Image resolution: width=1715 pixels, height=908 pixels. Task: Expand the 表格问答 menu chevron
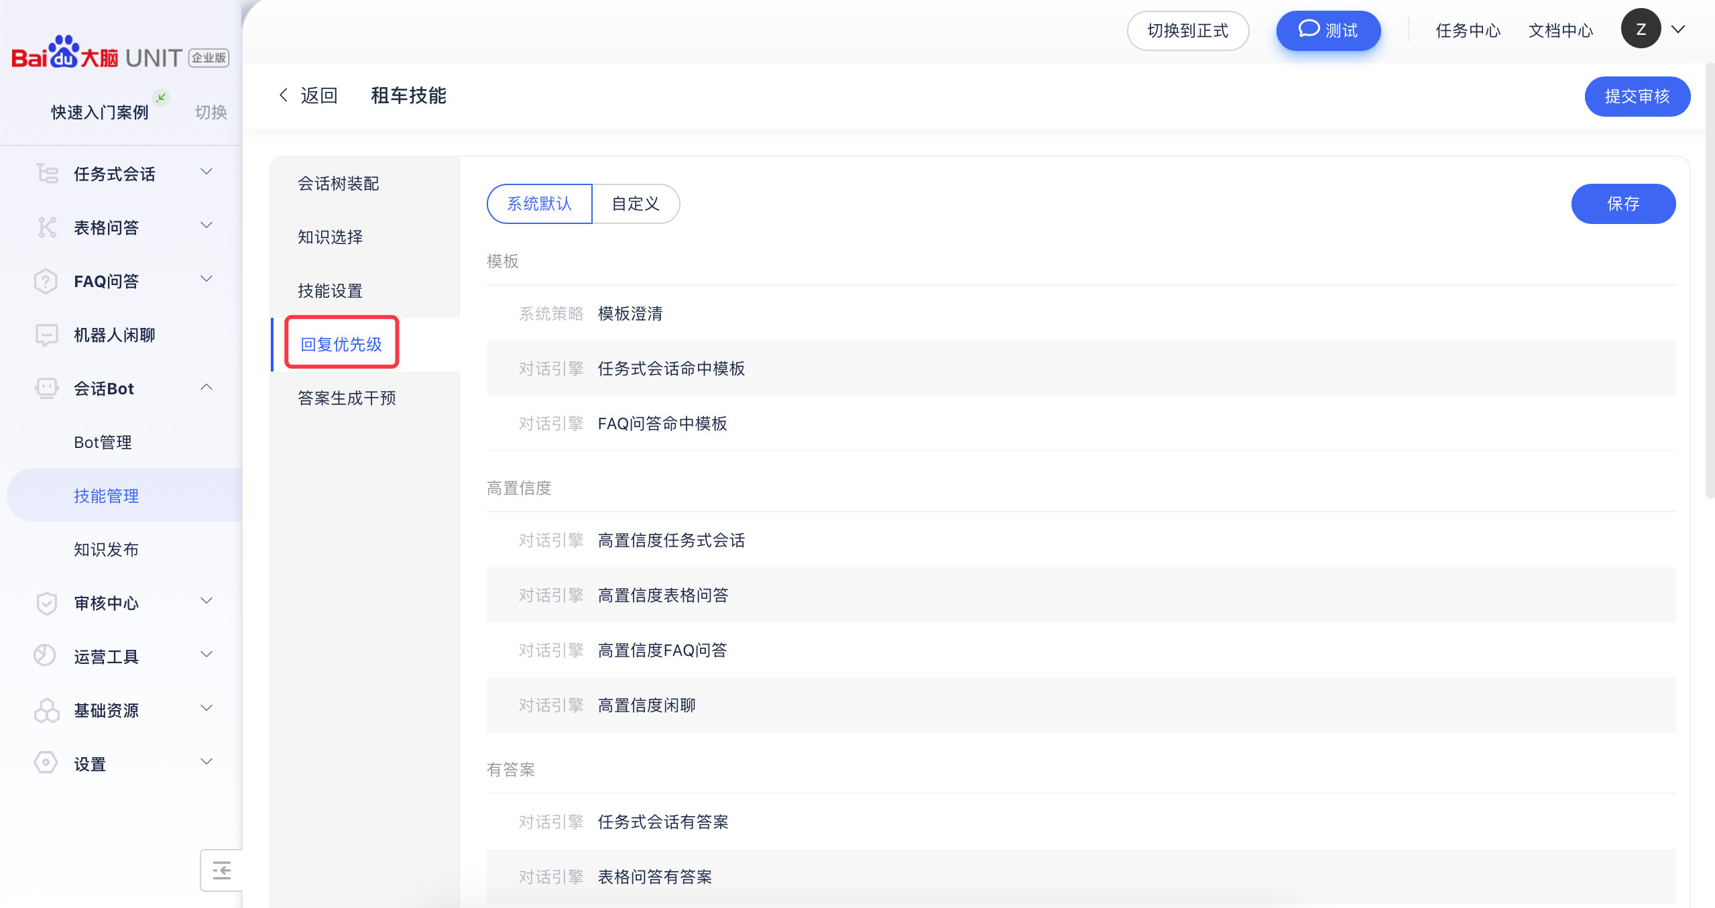207,226
